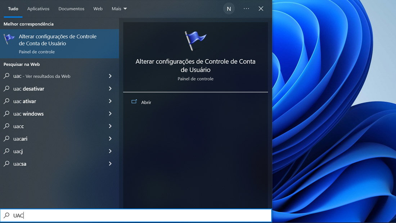396x223 pixels.
Task: Click the search icon beside 'uac desativar'
Action: [6, 88]
